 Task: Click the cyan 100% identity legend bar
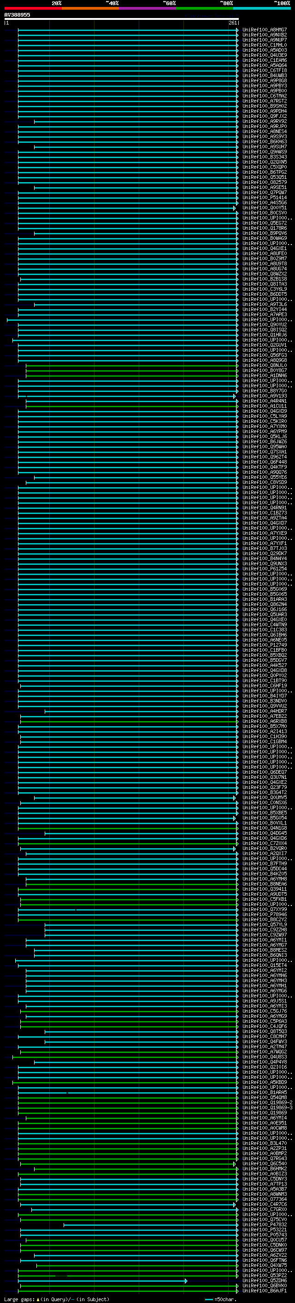[x=262, y=8]
